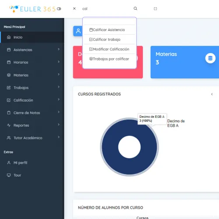Image resolution: width=219 pixels, height=219 pixels.
Task: Expand the Horarios submenu chevron
Action: click(59, 62)
